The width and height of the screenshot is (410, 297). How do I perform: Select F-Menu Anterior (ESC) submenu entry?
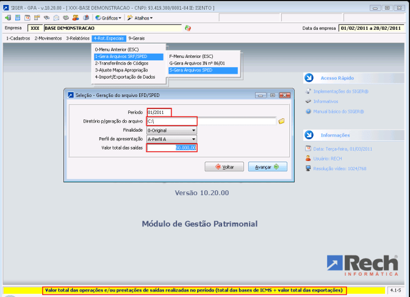(203, 56)
